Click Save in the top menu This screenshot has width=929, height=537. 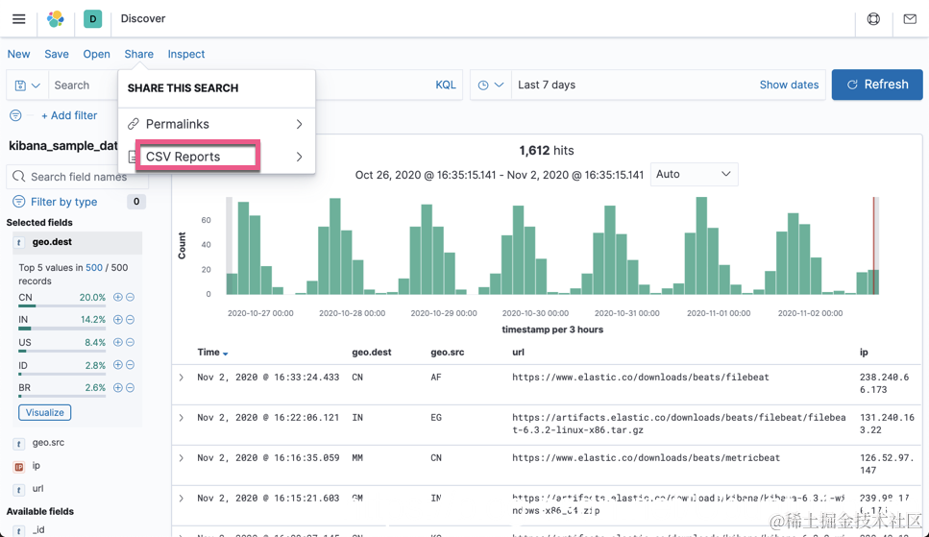(x=57, y=54)
